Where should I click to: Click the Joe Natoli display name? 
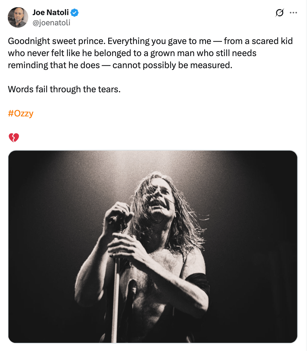50,13
